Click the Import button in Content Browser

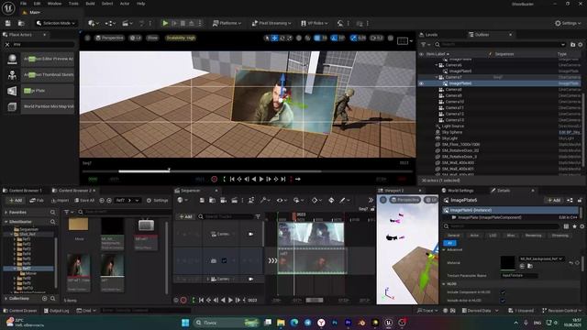(60, 201)
